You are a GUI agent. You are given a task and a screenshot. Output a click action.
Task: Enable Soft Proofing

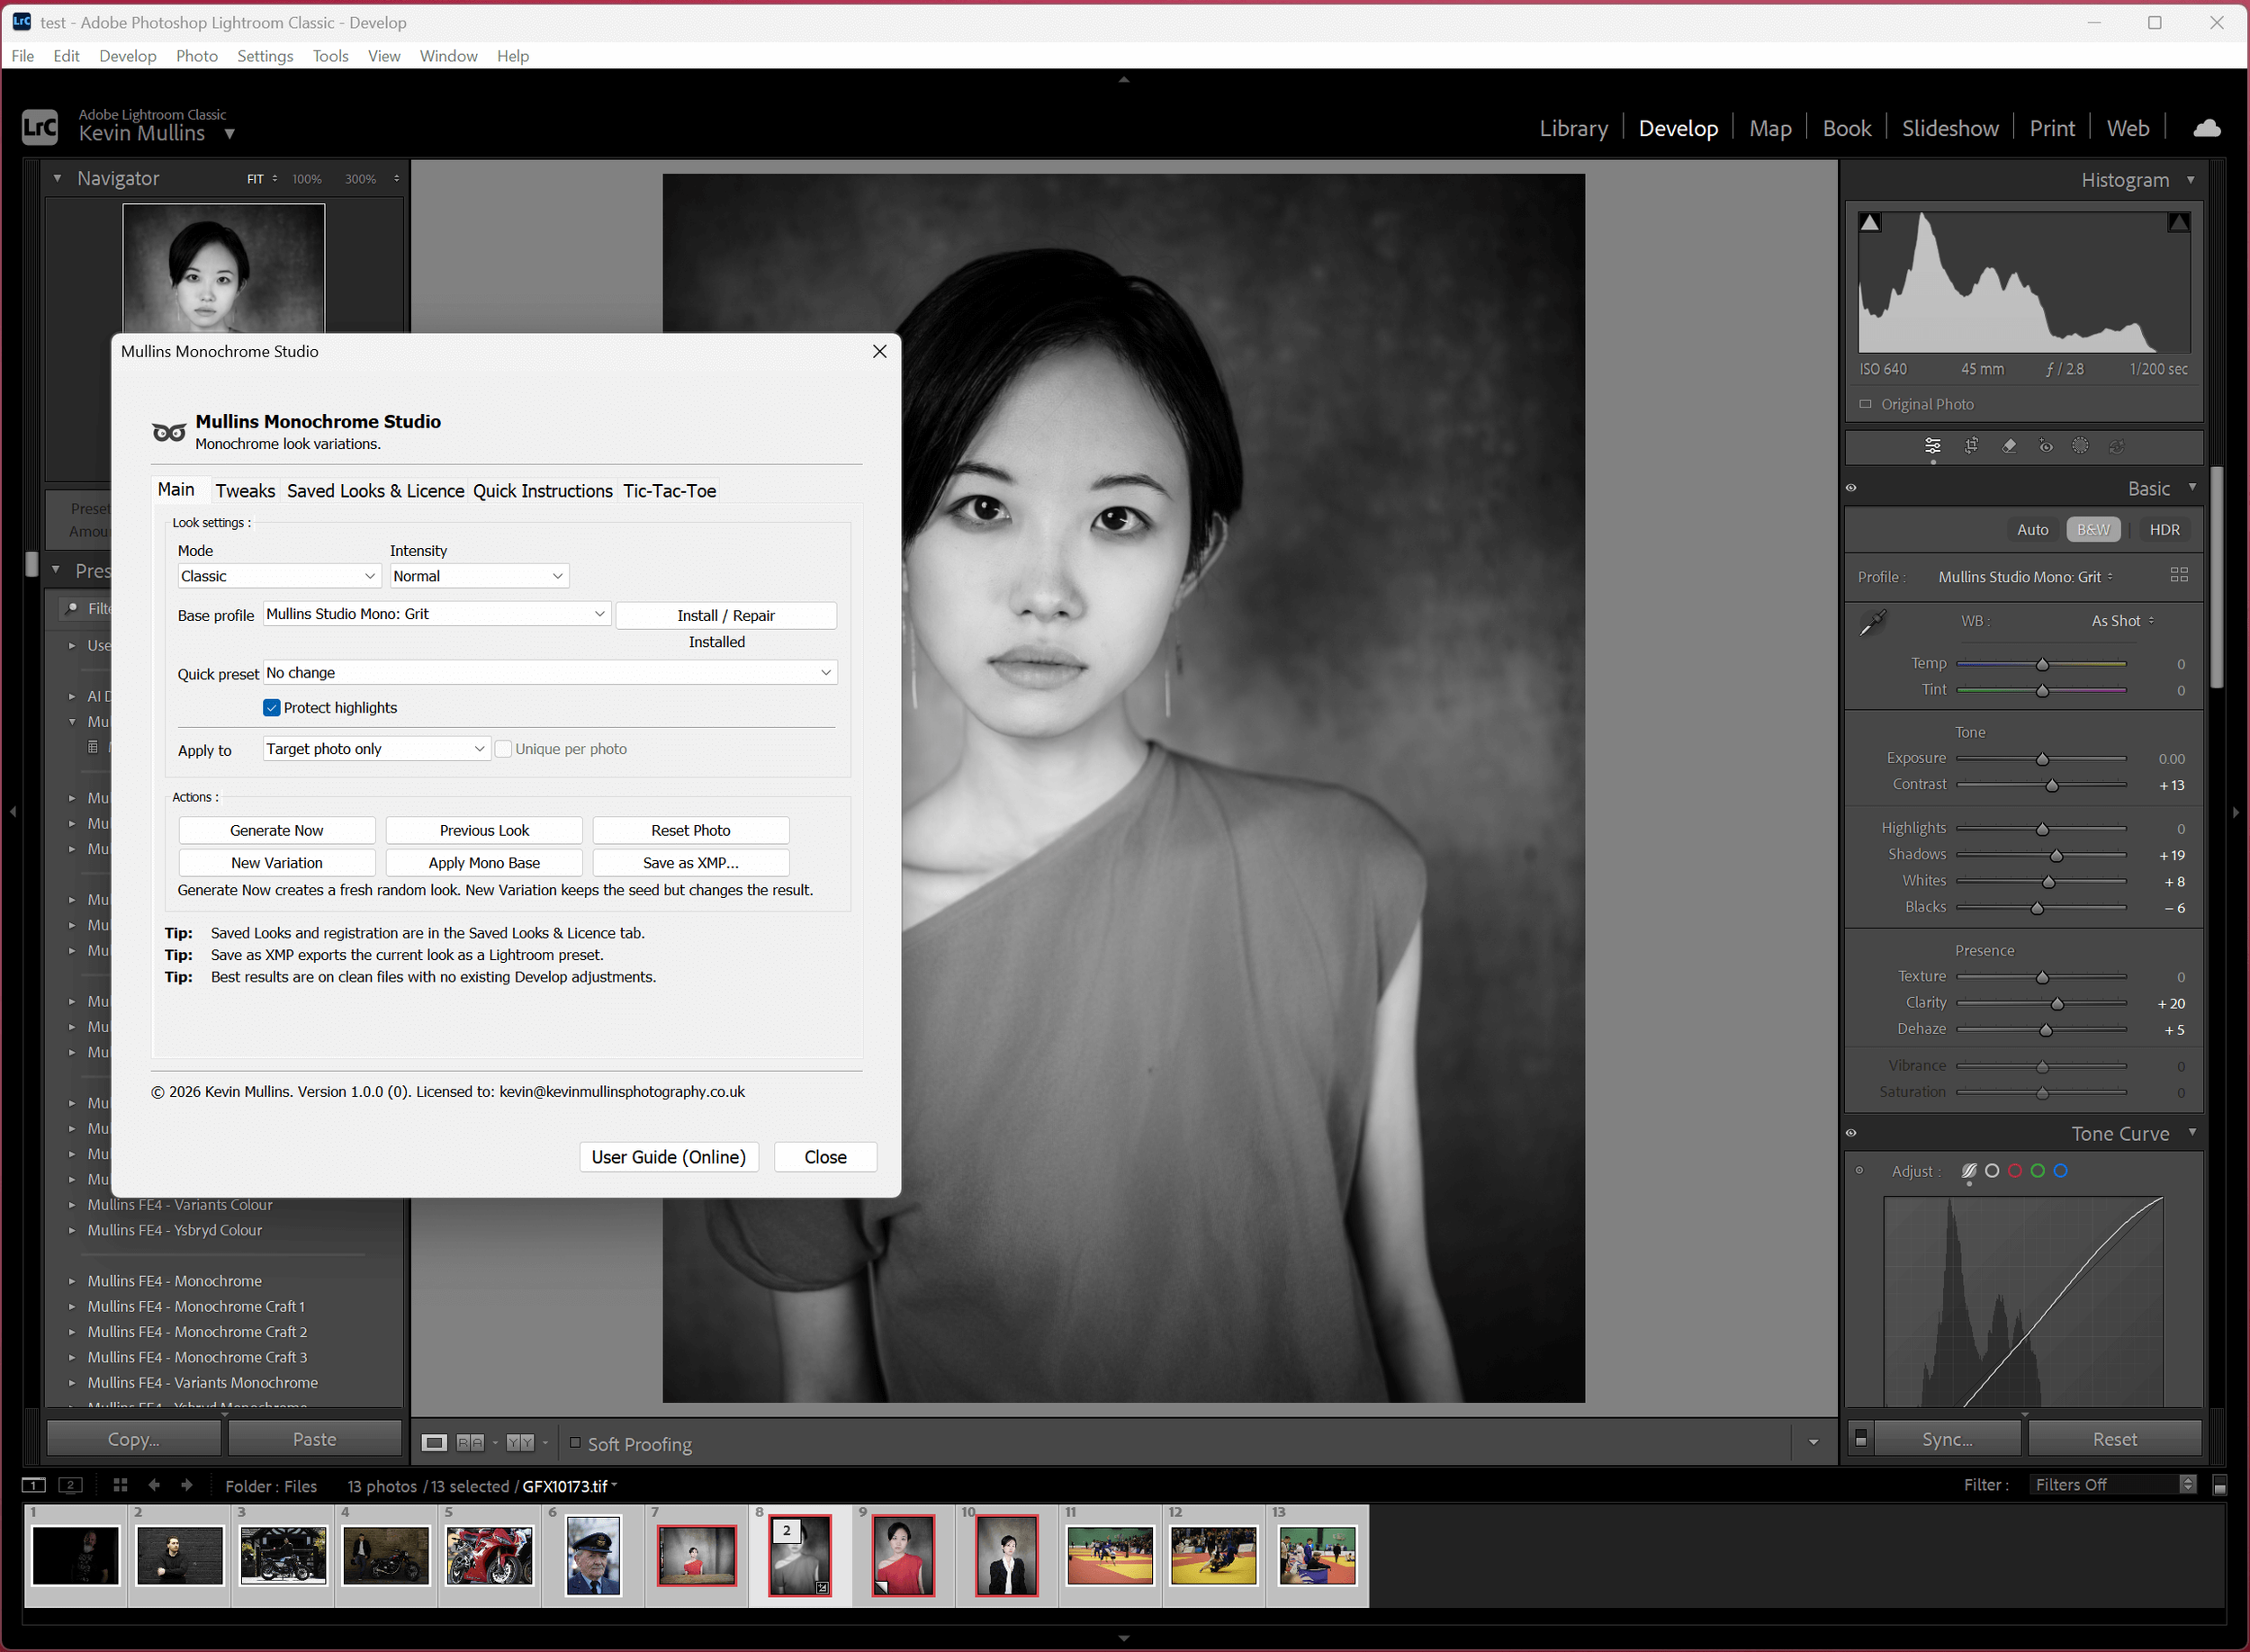(x=576, y=1443)
